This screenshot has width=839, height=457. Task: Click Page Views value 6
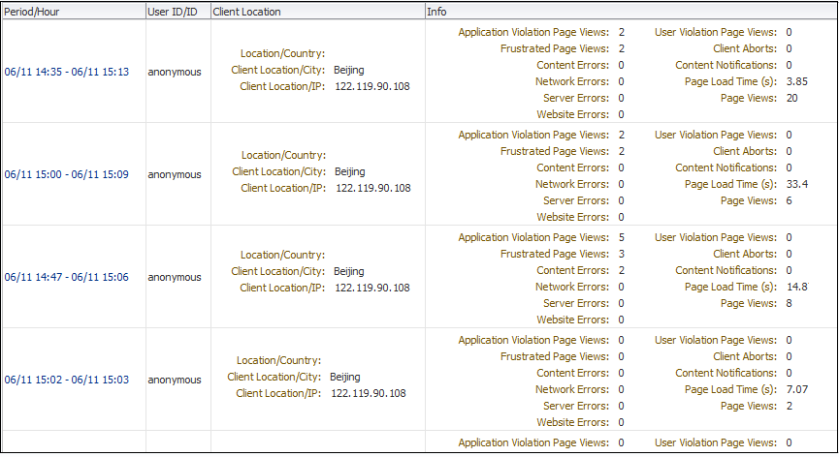click(790, 200)
